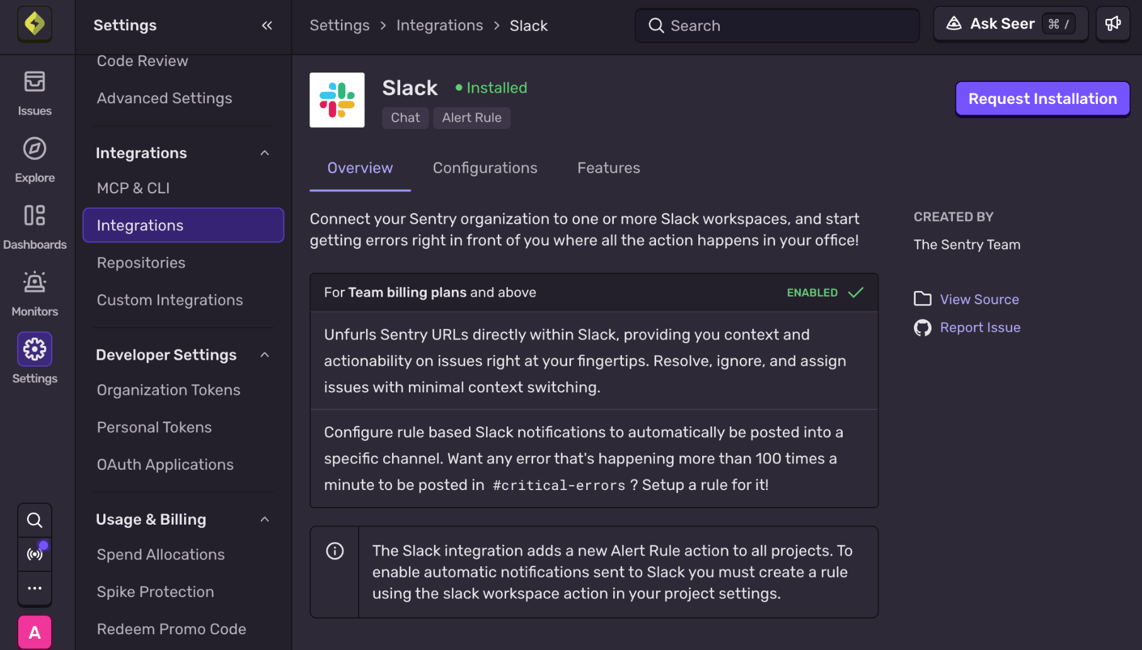This screenshot has width=1142, height=650.
Task: Open the more options ellipsis icon
Action: click(x=35, y=588)
